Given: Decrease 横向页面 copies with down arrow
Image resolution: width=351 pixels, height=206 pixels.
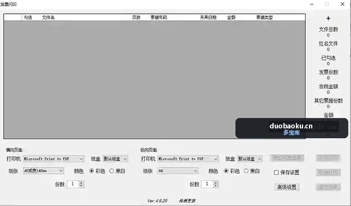Looking at the screenshot, I should [81, 186].
